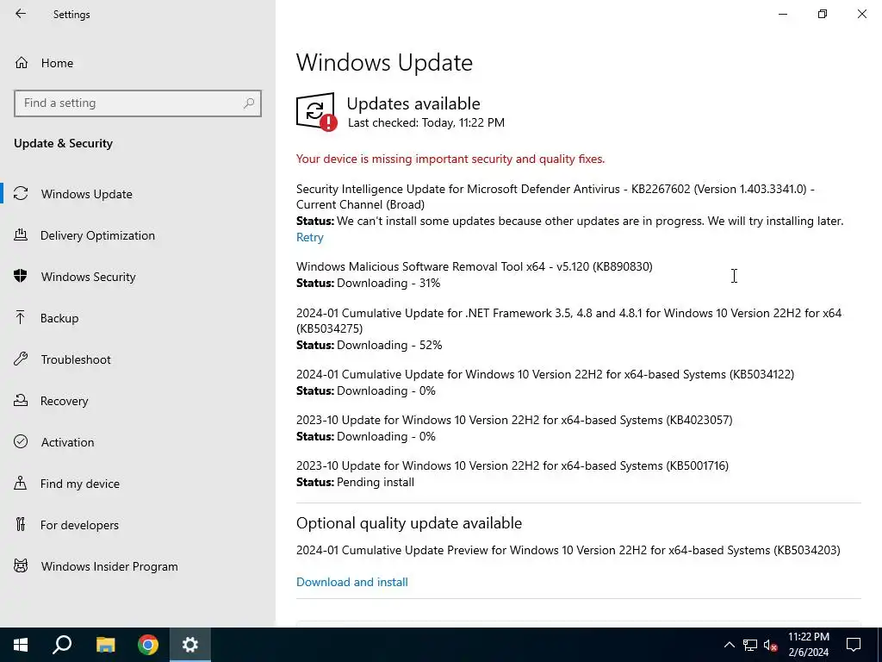Click the back arrow in Settings
This screenshot has width=882, height=662.
pyautogui.click(x=21, y=14)
